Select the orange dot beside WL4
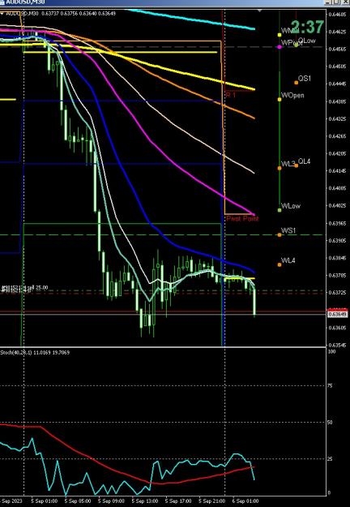This screenshot has height=507, width=350. point(280,264)
